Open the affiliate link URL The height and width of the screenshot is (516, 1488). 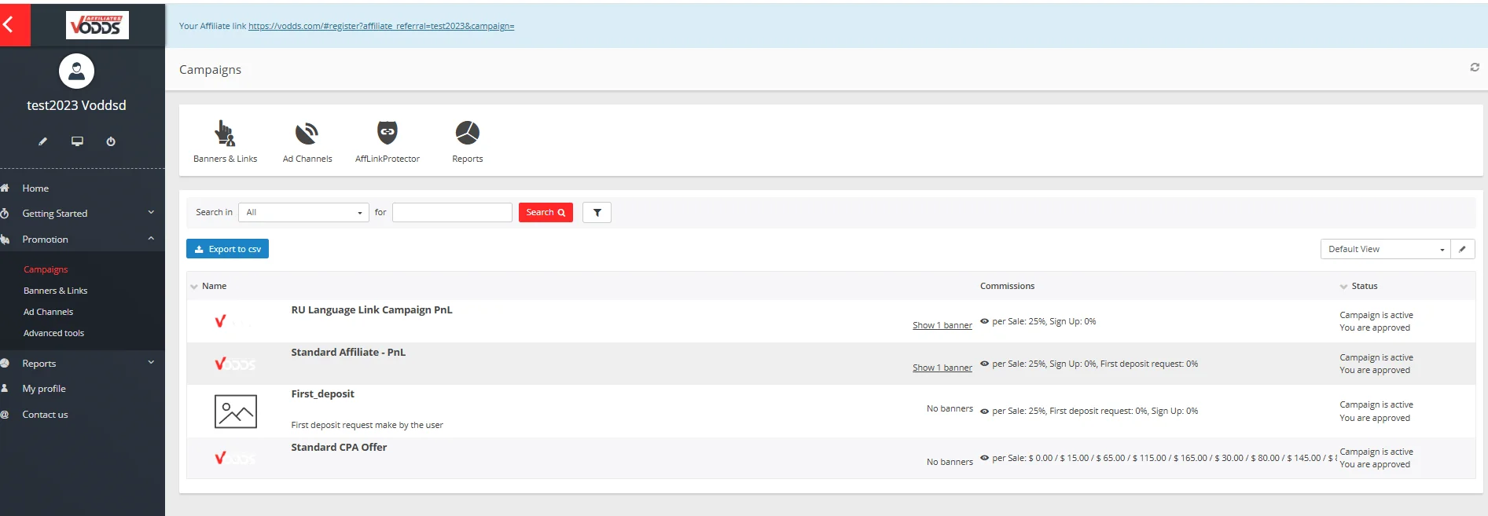pyautogui.click(x=381, y=26)
